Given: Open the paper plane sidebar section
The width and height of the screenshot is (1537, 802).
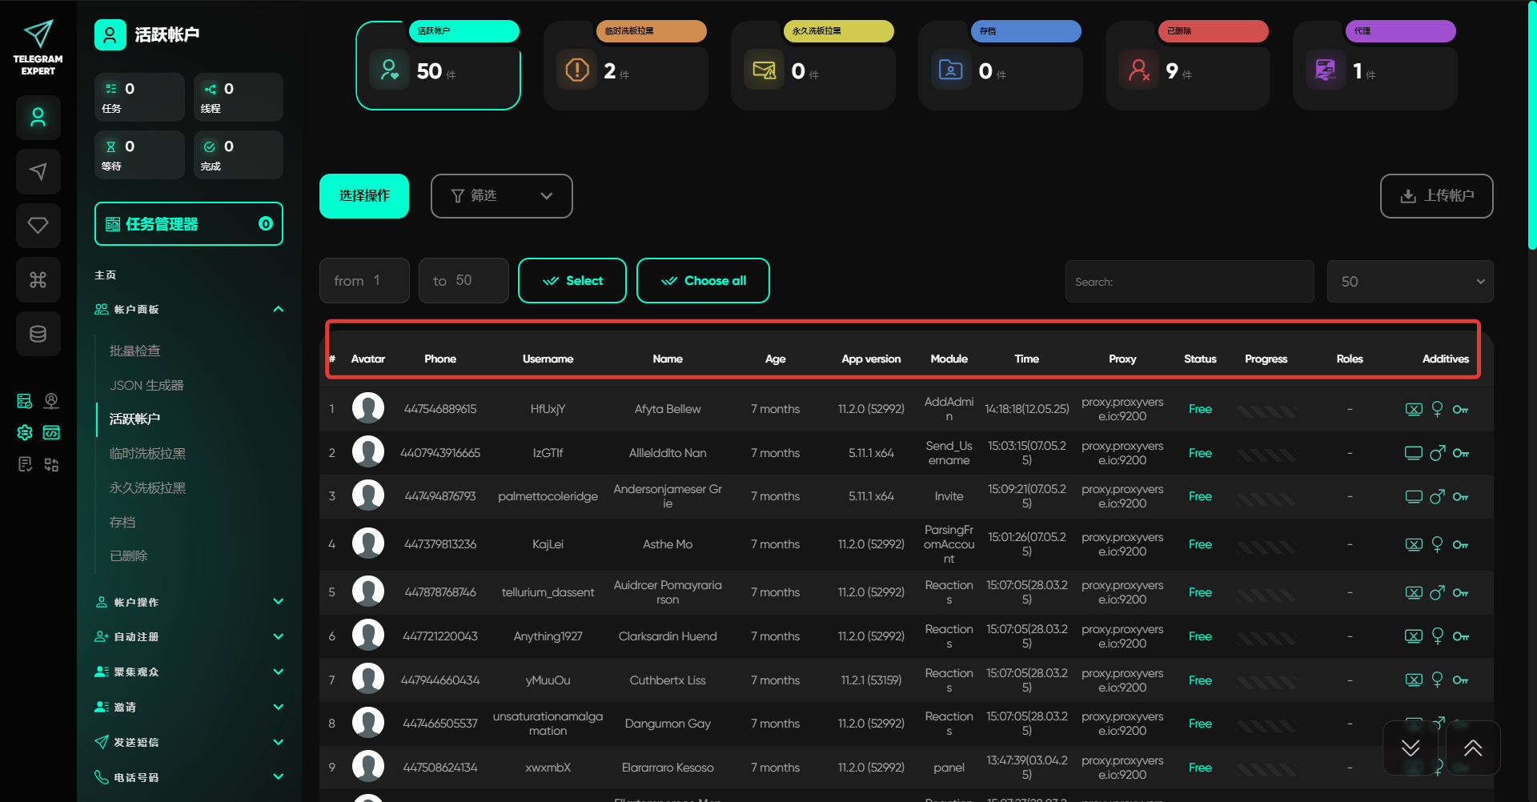Looking at the screenshot, I should pos(38,171).
